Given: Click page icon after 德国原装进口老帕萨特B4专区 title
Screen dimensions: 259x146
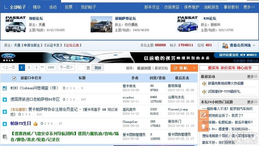Looking at the screenshot, I should 64,99.
